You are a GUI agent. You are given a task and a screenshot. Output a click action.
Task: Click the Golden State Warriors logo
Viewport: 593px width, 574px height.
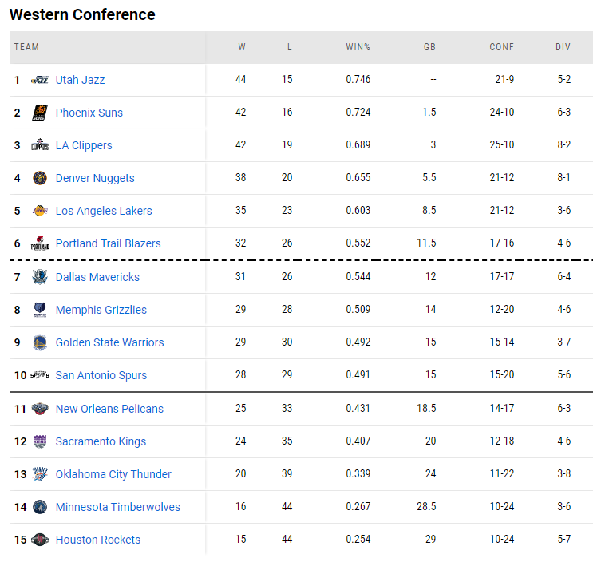coord(40,342)
